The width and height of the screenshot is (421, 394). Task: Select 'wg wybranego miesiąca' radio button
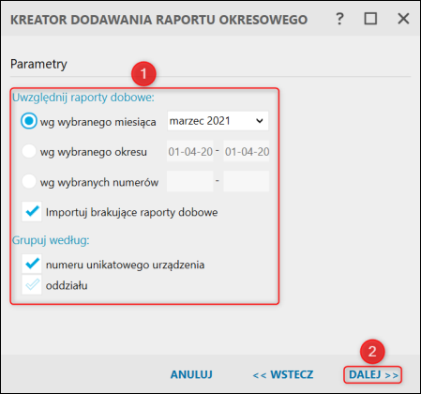coord(29,121)
